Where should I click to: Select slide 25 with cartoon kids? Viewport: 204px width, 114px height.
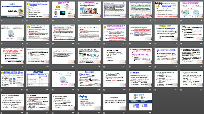12,79
